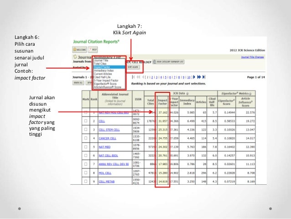
Task: Open MOL CELL journal link
Action: point(105,173)
